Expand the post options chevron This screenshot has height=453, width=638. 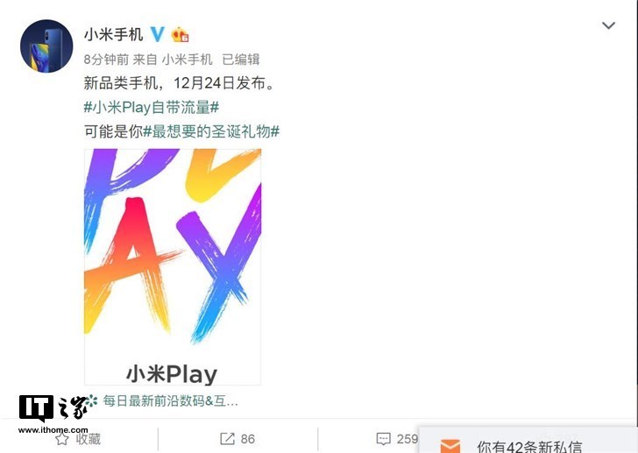click(608, 25)
